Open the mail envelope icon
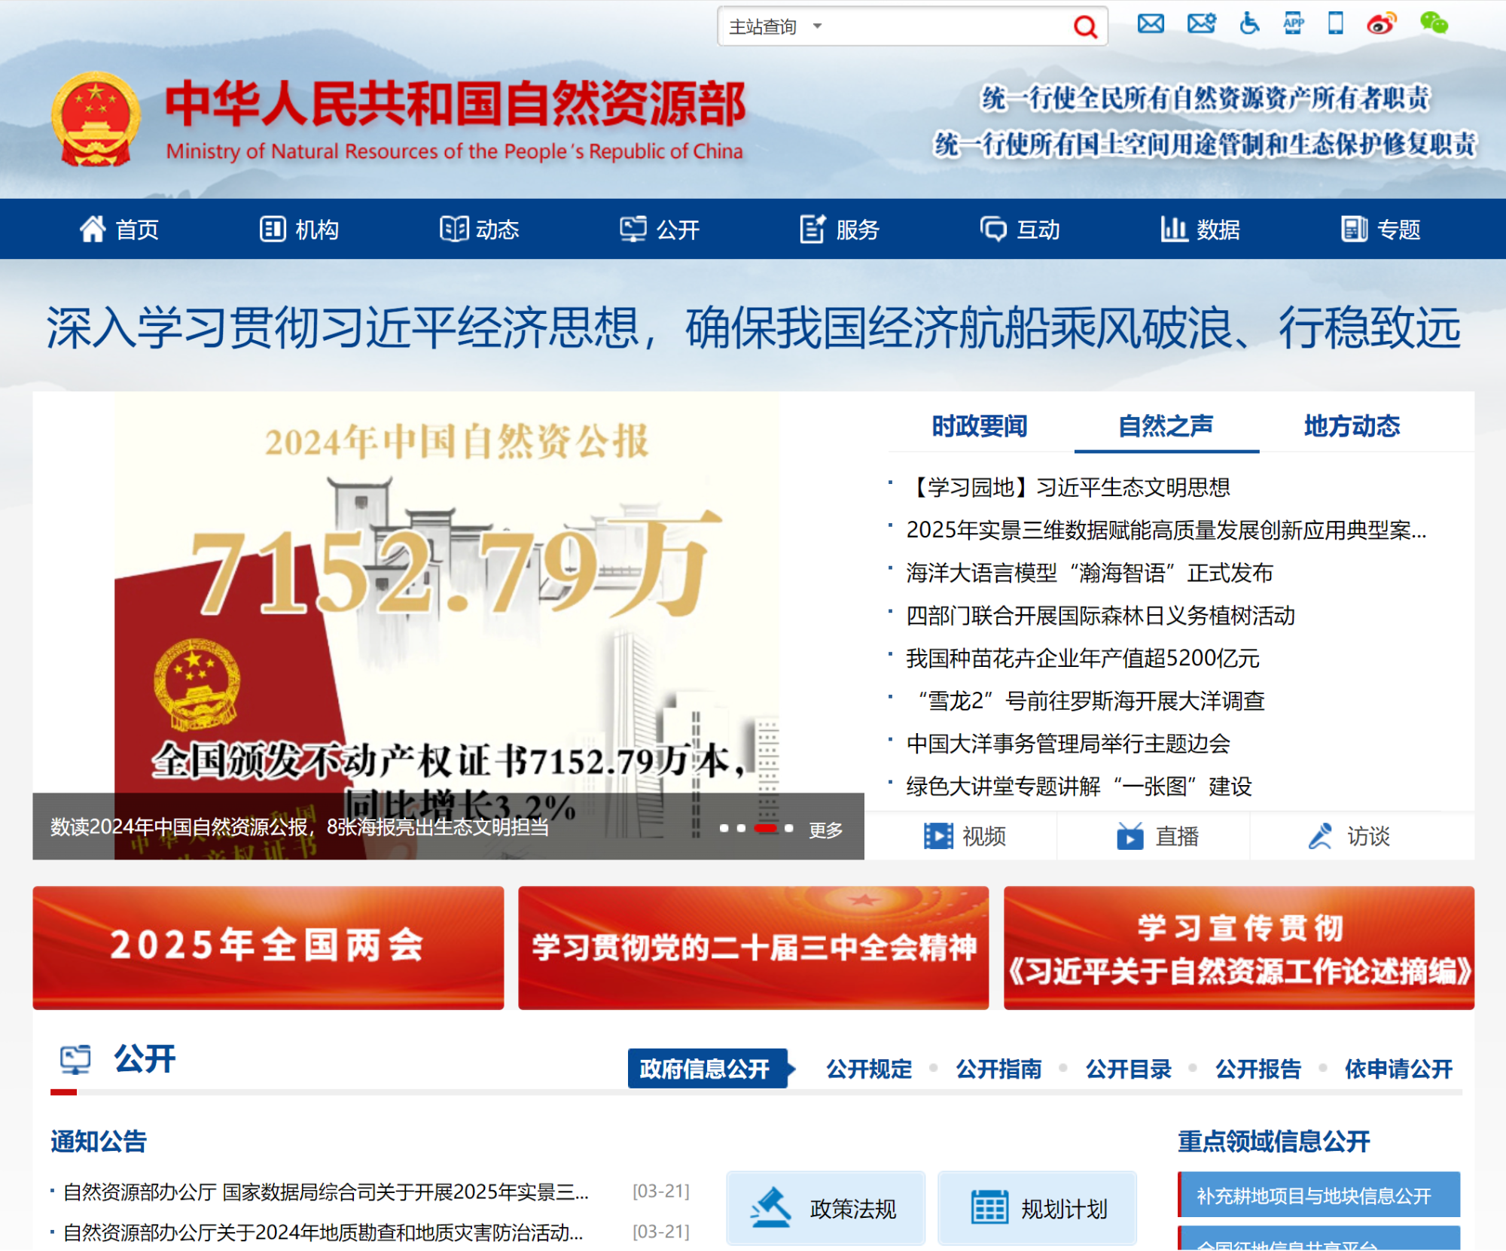The width and height of the screenshot is (1506, 1251). (x=1150, y=24)
